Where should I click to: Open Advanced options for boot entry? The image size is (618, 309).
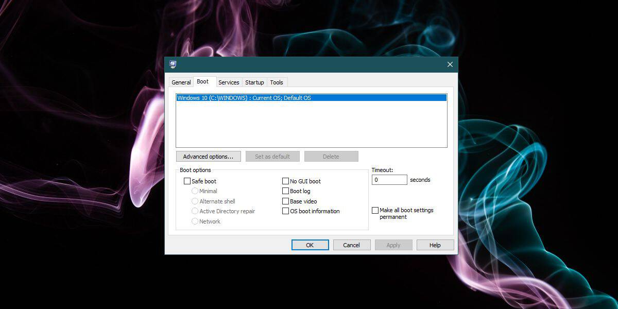click(208, 157)
